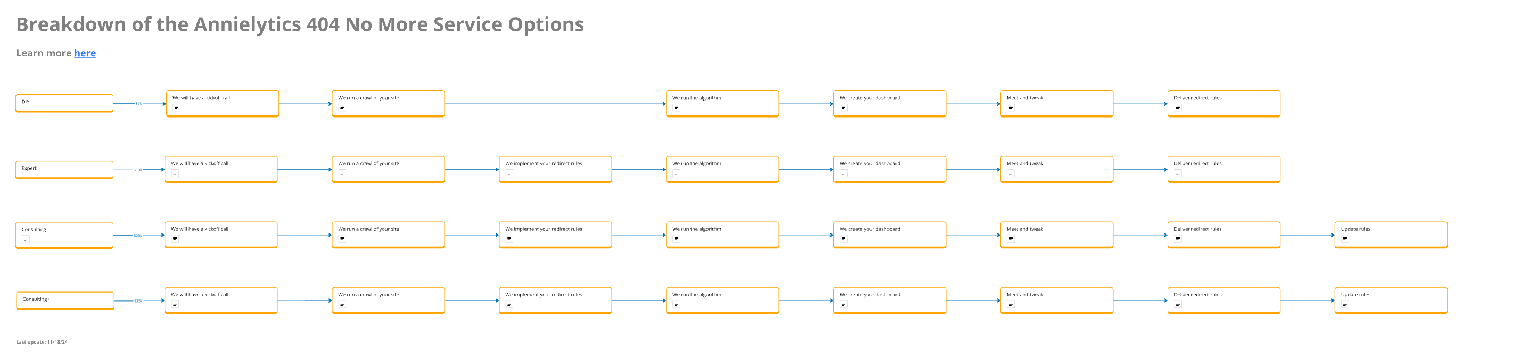The width and height of the screenshot is (1521, 359).
Task: Select the Consulting+ service option box
Action: (64, 300)
